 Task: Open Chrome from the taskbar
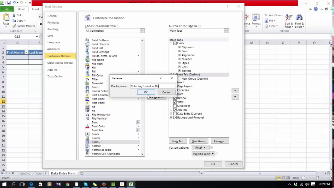click(x=68, y=185)
